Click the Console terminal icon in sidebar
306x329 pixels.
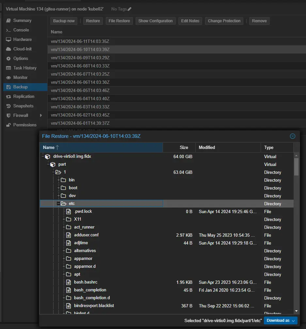[8, 30]
